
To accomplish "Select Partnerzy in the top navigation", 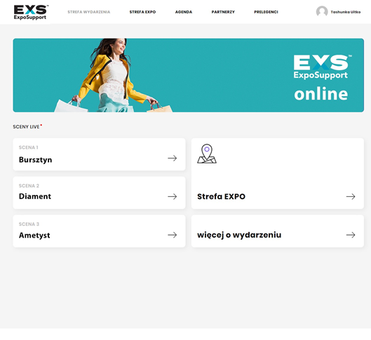I will pyautogui.click(x=223, y=12).
